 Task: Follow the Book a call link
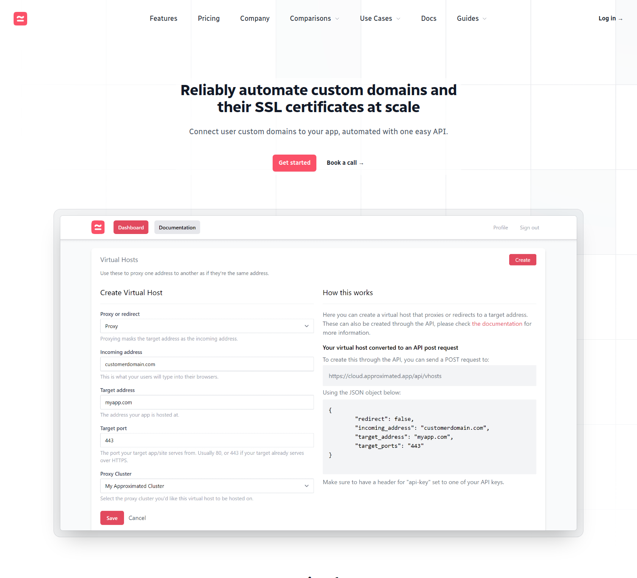[x=345, y=163]
